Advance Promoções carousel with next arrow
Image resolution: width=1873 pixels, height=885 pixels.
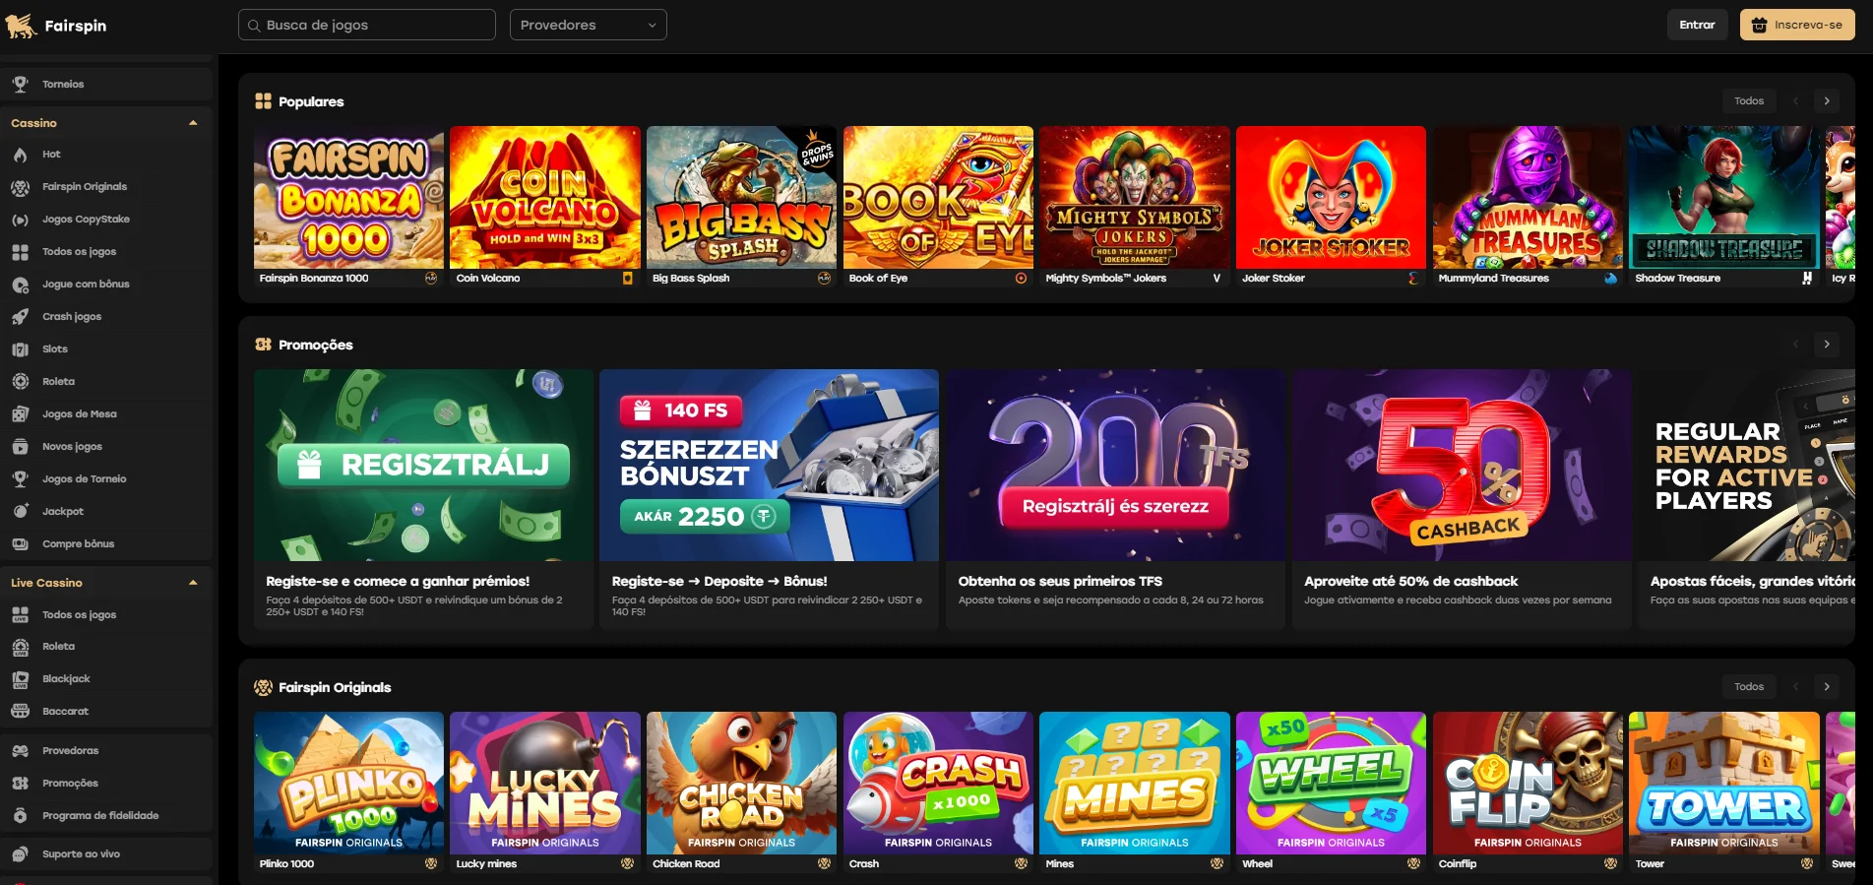point(1827,345)
